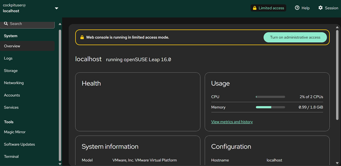Image resolution: width=341 pixels, height=166 pixels.
Task: Click the lock icon in Limited access badge
Action: 255,8
